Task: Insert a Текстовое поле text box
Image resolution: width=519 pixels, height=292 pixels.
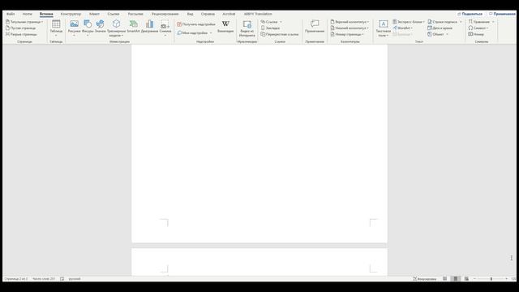Action: 384,28
